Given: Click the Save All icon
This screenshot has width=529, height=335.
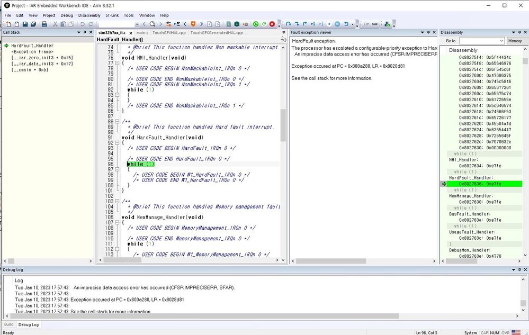Looking at the screenshot, I should tap(33, 24).
